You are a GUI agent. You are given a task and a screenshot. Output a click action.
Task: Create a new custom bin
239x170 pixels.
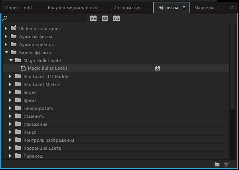coord(217,164)
